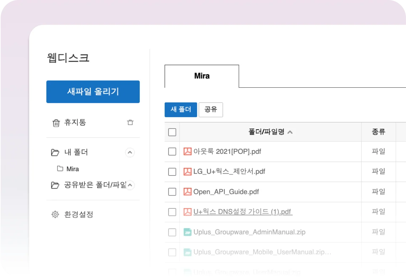The image size is (406, 277).
Task: Sort by 폴더/파일명 column arrow
Action: (290, 132)
